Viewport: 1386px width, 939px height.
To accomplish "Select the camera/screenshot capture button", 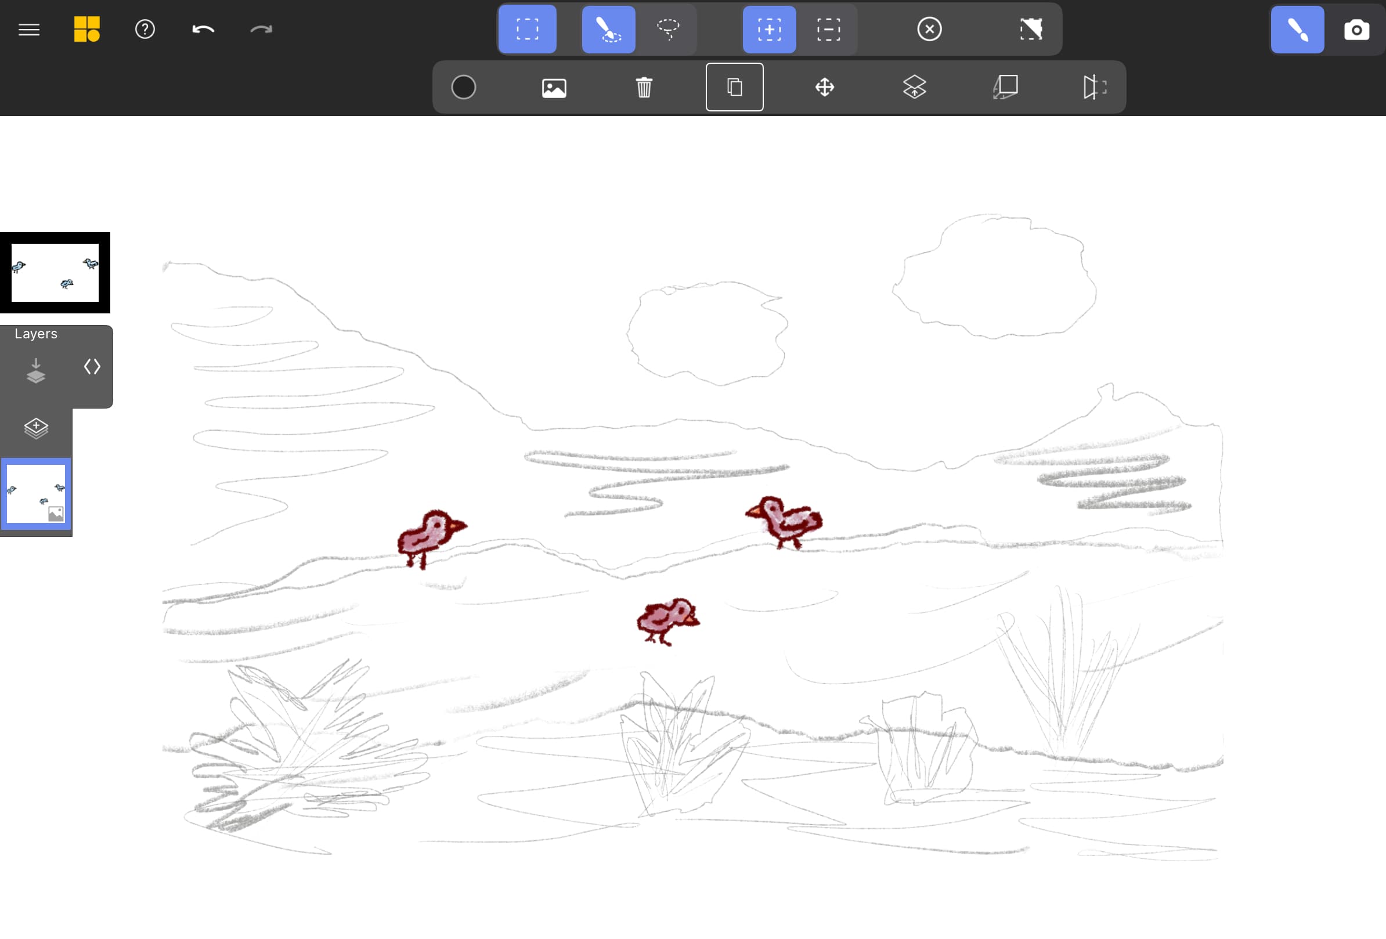I will coord(1356,28).
